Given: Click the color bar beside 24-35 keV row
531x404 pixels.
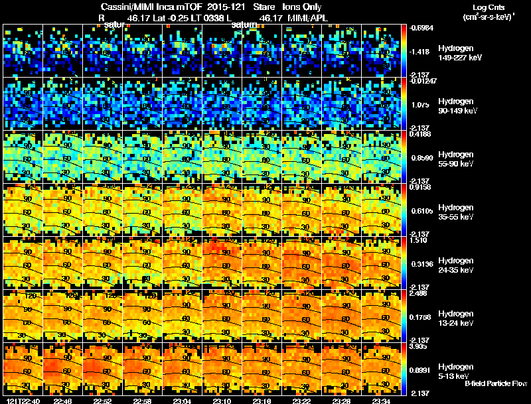Looking at the screenshot, I should (404, 263).
